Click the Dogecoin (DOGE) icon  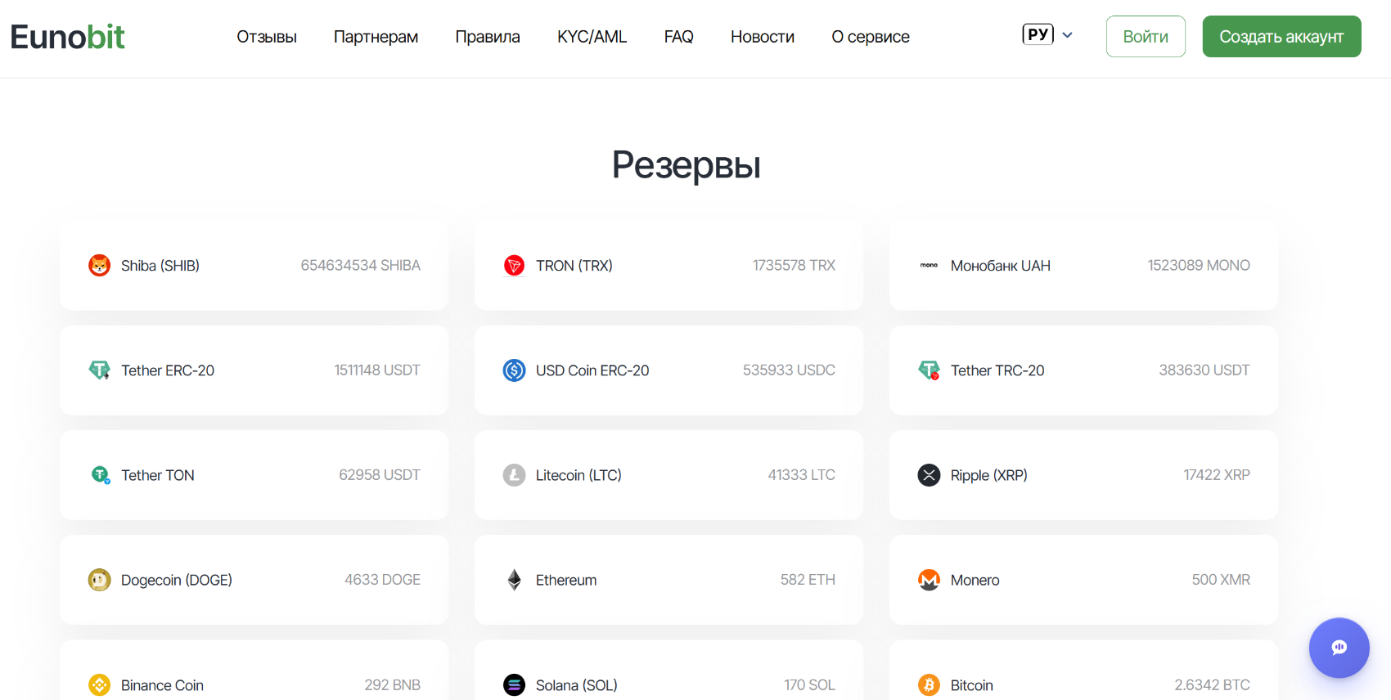coord(99,580)
